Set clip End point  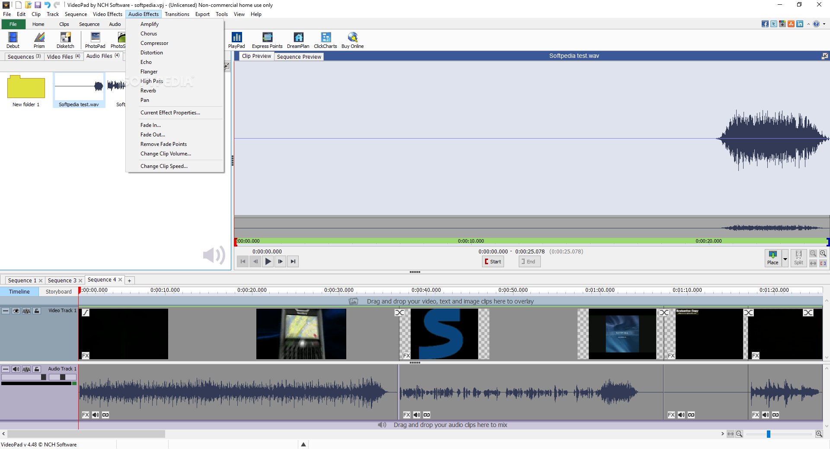coord(530,262)
